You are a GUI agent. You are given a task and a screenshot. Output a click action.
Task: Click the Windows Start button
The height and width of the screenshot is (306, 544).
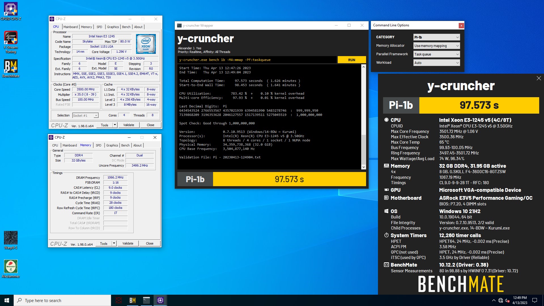(x=7, y=300)
